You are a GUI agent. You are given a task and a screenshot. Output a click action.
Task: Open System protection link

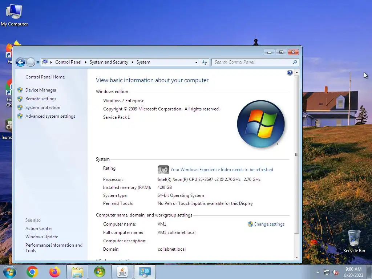pyautogui.click(x=43, y=108)
